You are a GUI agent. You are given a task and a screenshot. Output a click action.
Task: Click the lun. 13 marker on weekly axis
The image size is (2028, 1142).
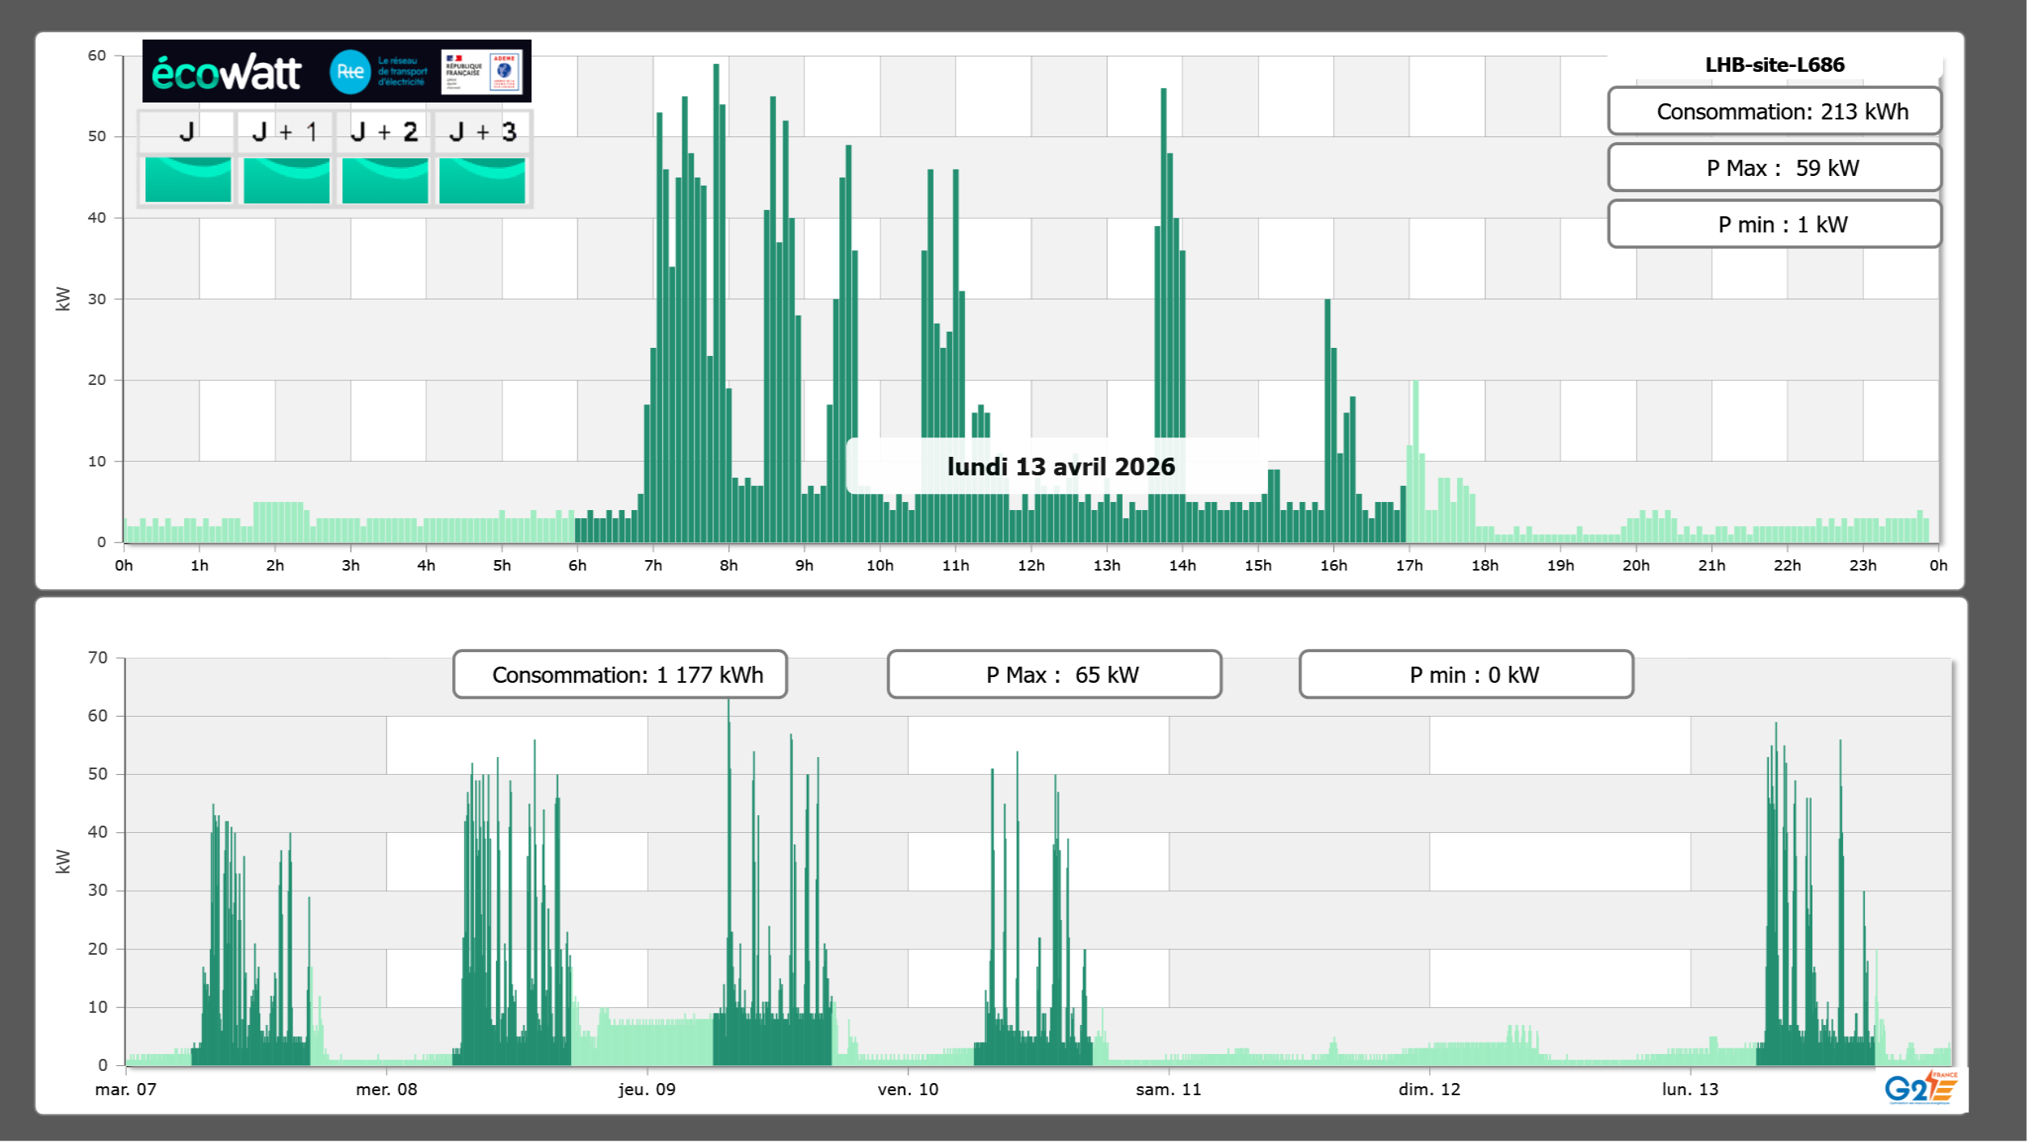point(1690,1089)
